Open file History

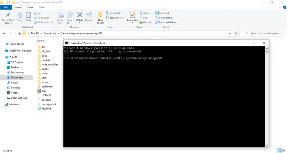tap(145, 22)
